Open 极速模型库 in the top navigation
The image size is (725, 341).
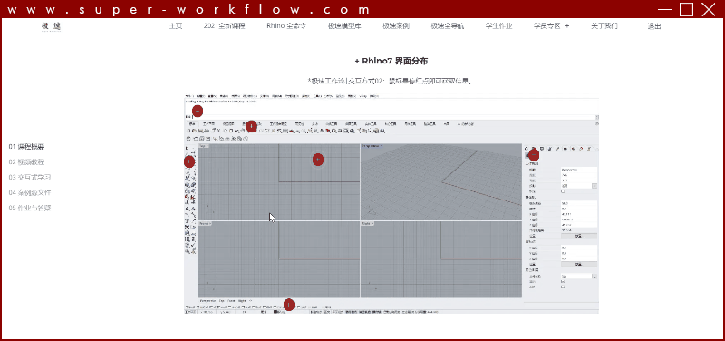(x=344, y=26)
